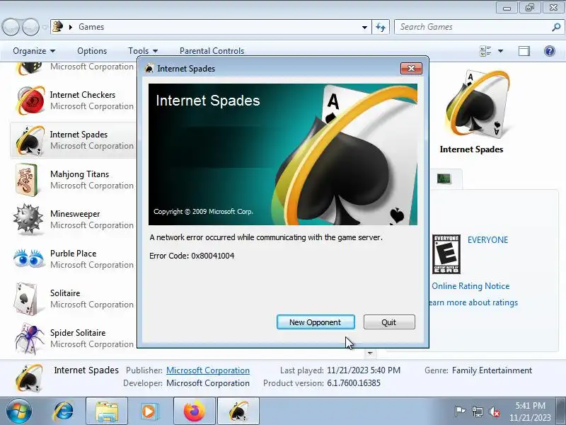The image size is (566, 425).
Task: Click the network tray icon
Action: coord(477,412)
